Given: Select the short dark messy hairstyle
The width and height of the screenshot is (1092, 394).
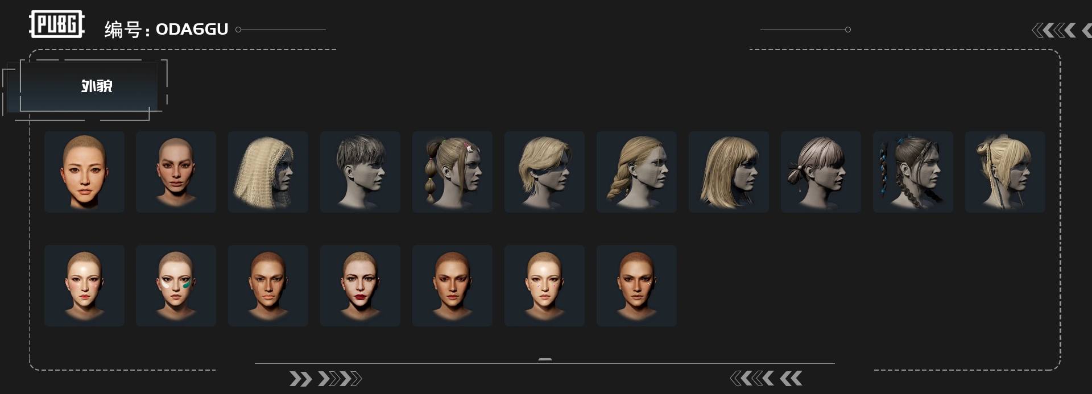Looking at the screenshot, I should 360,172.
